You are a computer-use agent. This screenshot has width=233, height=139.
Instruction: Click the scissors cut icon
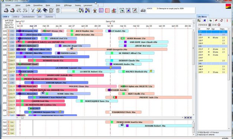pos(33,10)
